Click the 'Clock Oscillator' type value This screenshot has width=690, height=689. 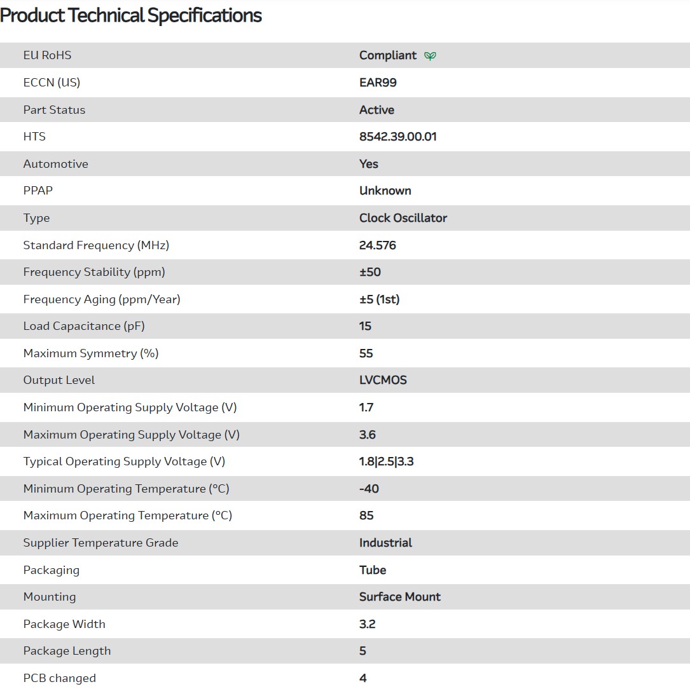click(x=403, y=218)
